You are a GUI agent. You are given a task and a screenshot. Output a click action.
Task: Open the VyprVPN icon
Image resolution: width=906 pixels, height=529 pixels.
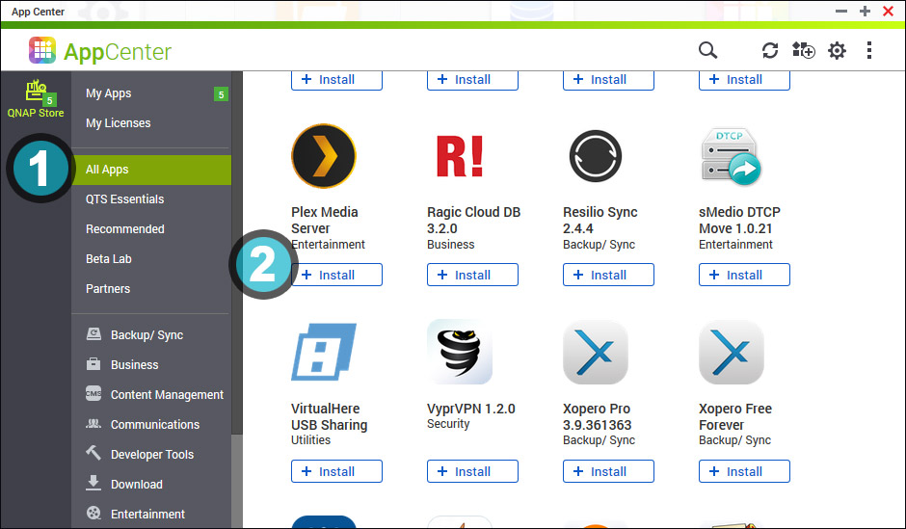point(460,352)
